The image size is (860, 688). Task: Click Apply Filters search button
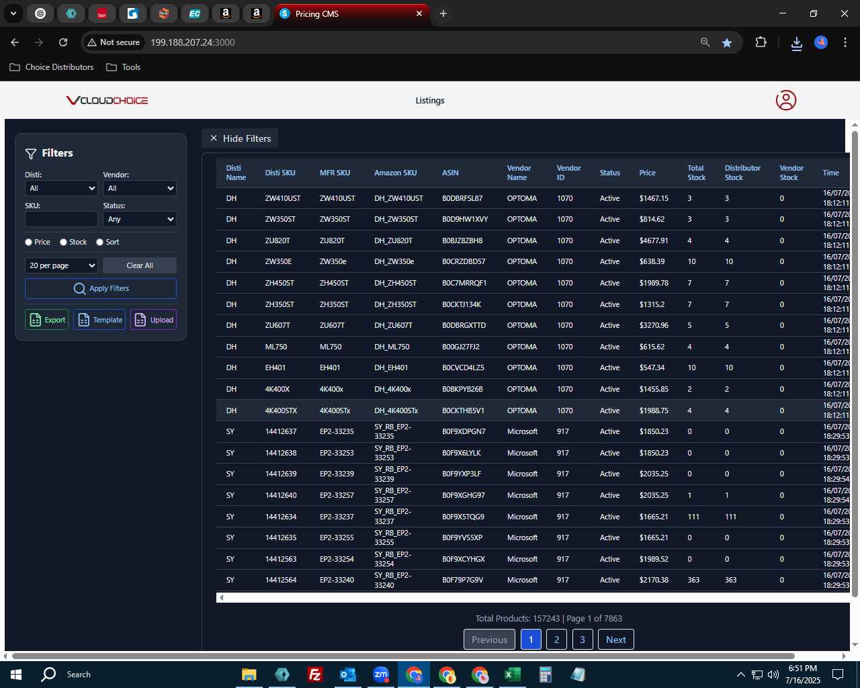[x=101, y=288]
